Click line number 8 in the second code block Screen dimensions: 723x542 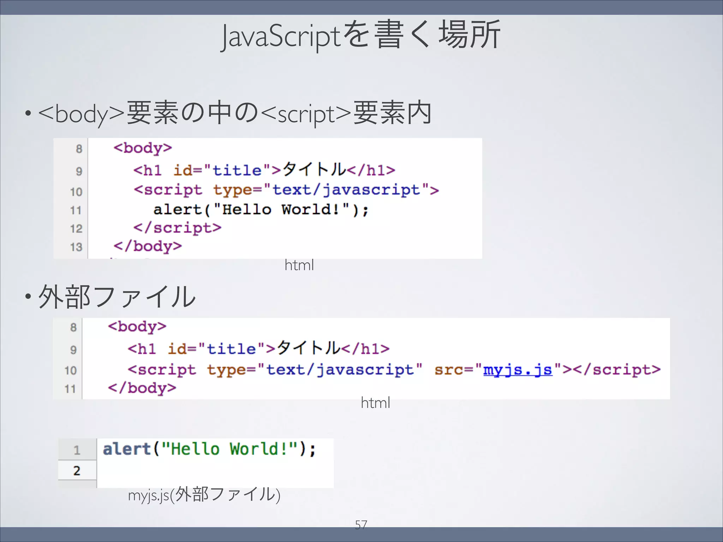[73, 327]
